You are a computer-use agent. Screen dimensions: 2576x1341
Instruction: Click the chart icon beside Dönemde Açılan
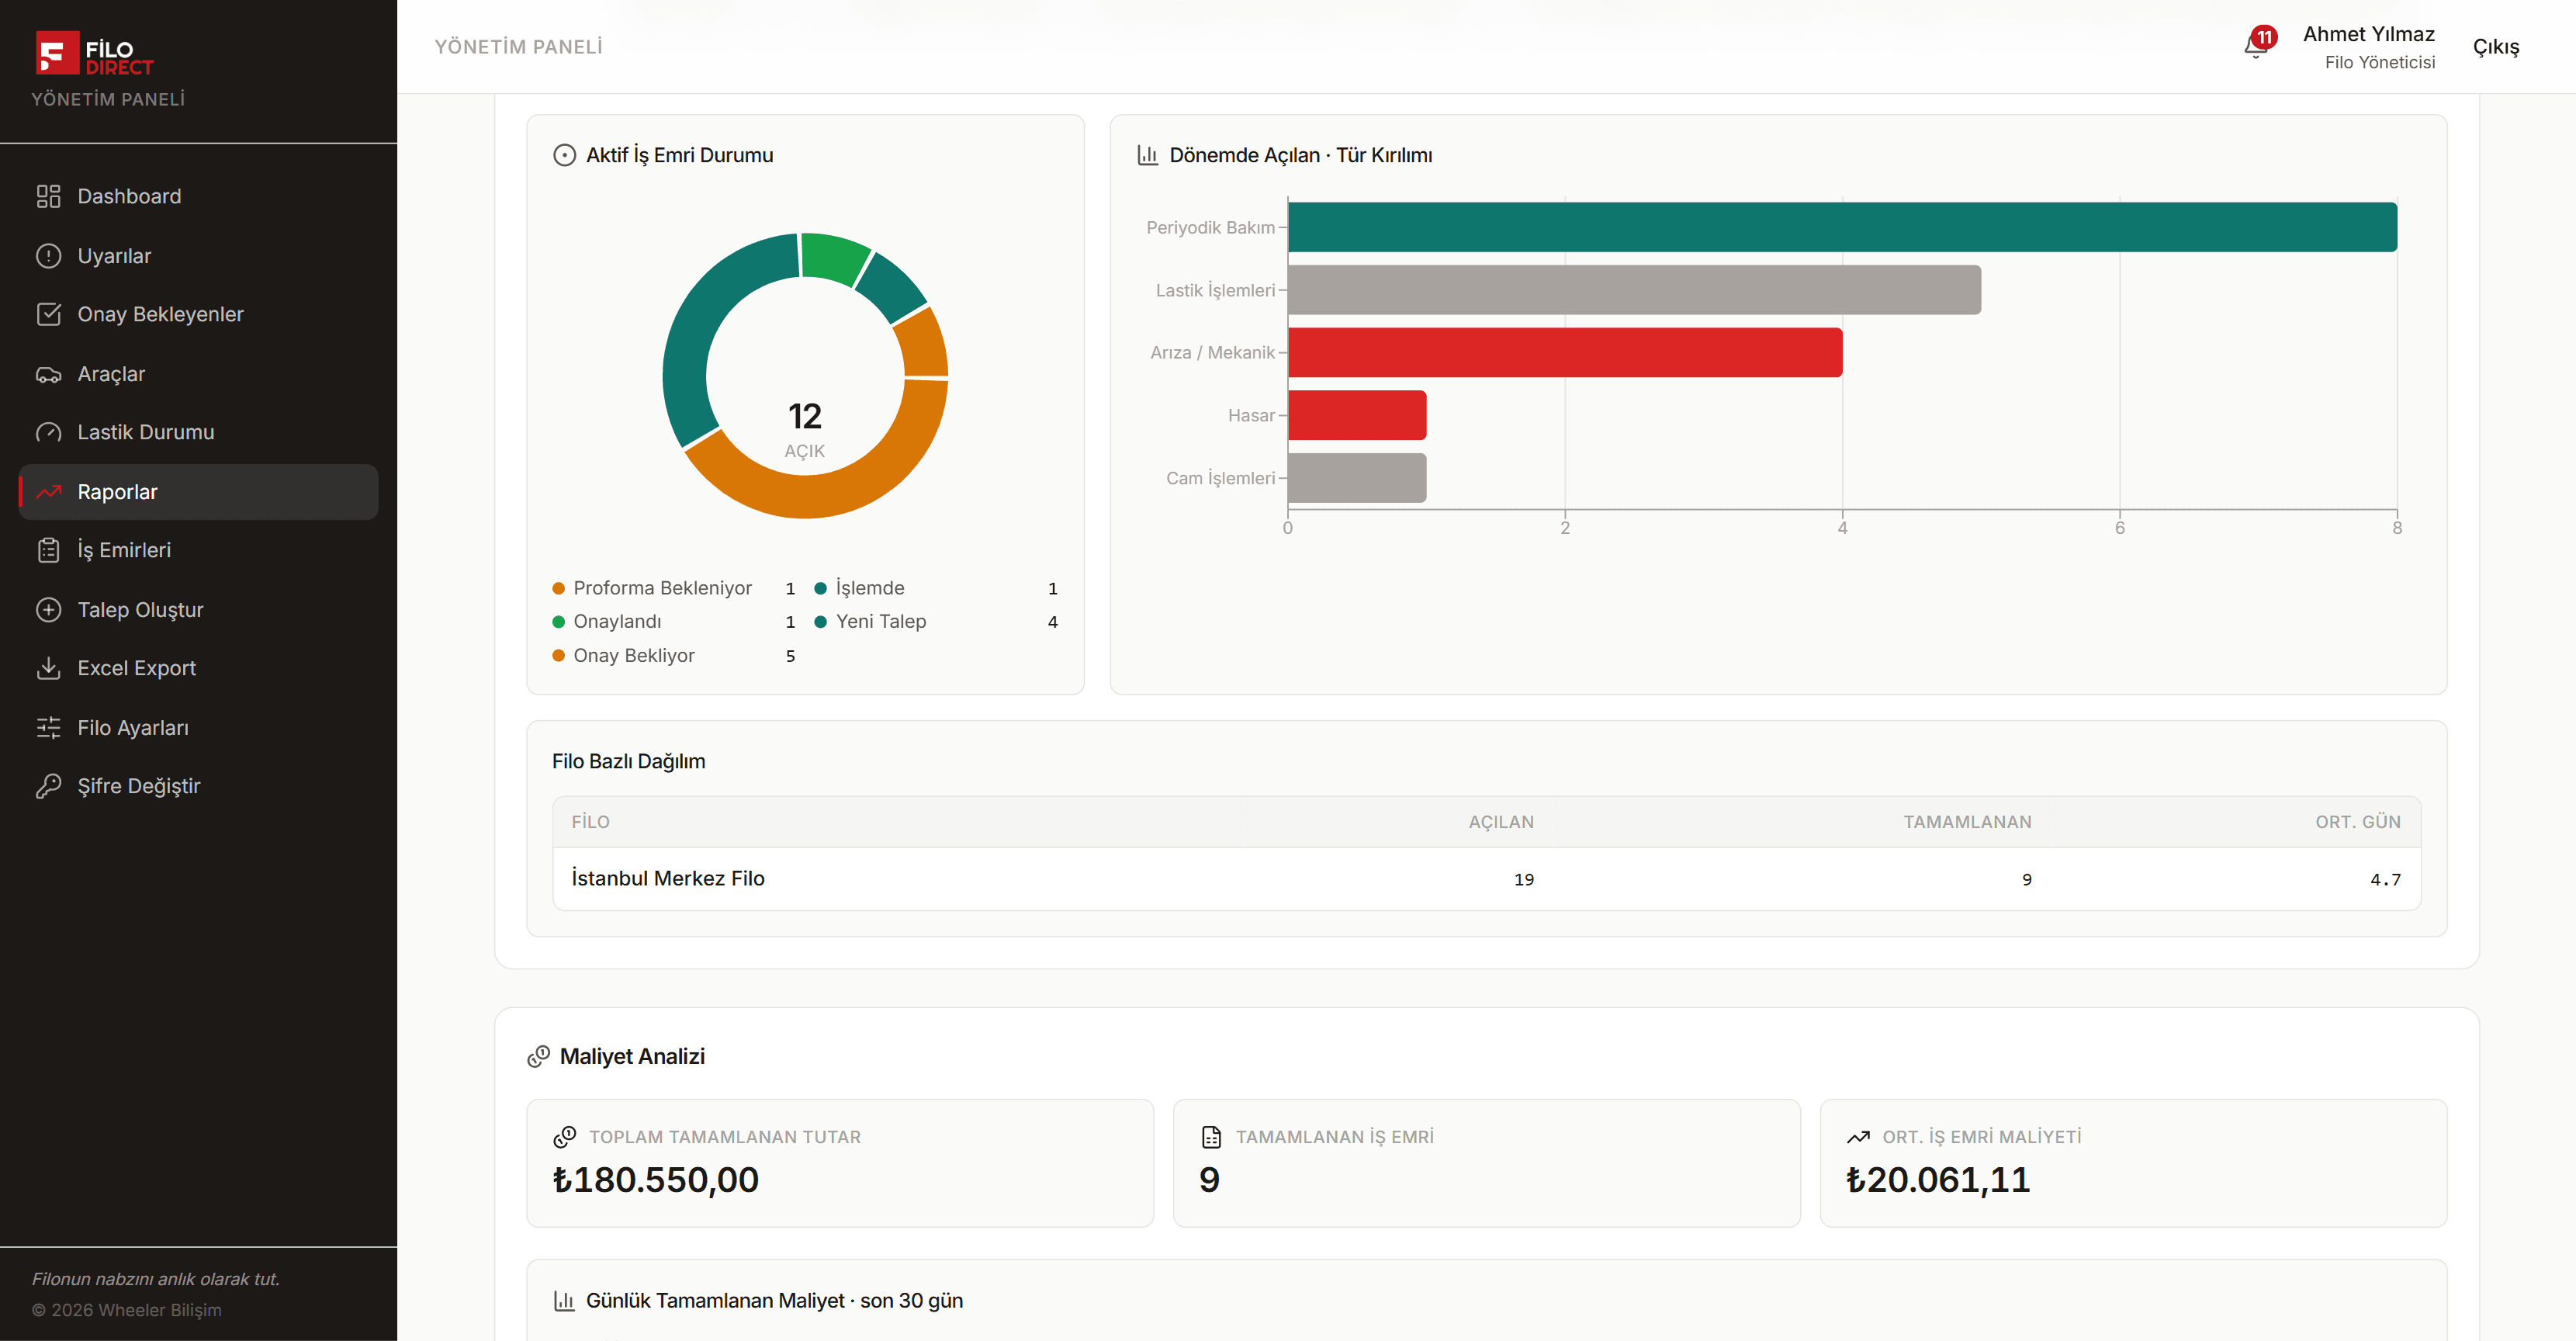coord(1147,155)
